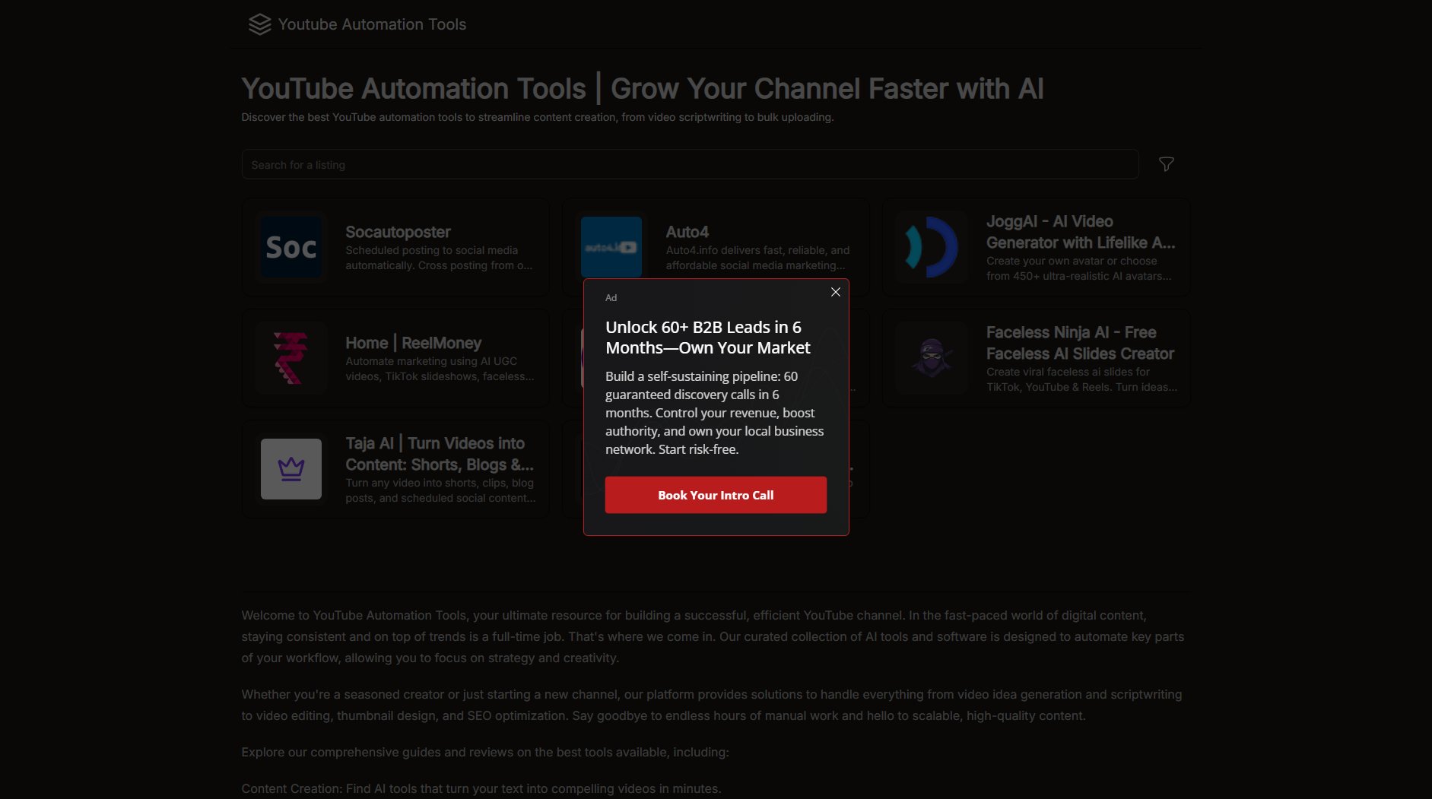This screenshot has width=1432, height=799.
Task: Click the ReelMoney rupee logo icon
Action: (x=291, y=357)
